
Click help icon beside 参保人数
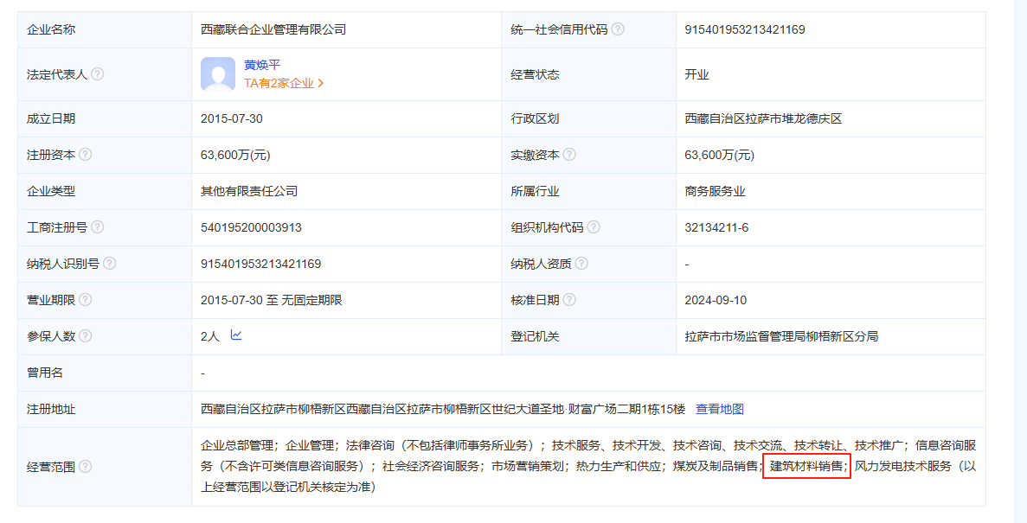[x=85, y=335]
